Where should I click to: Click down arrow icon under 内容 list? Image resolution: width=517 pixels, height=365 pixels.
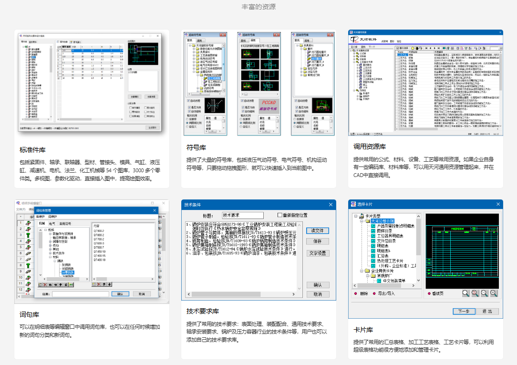pyautogui.click(x=110, y=284)
